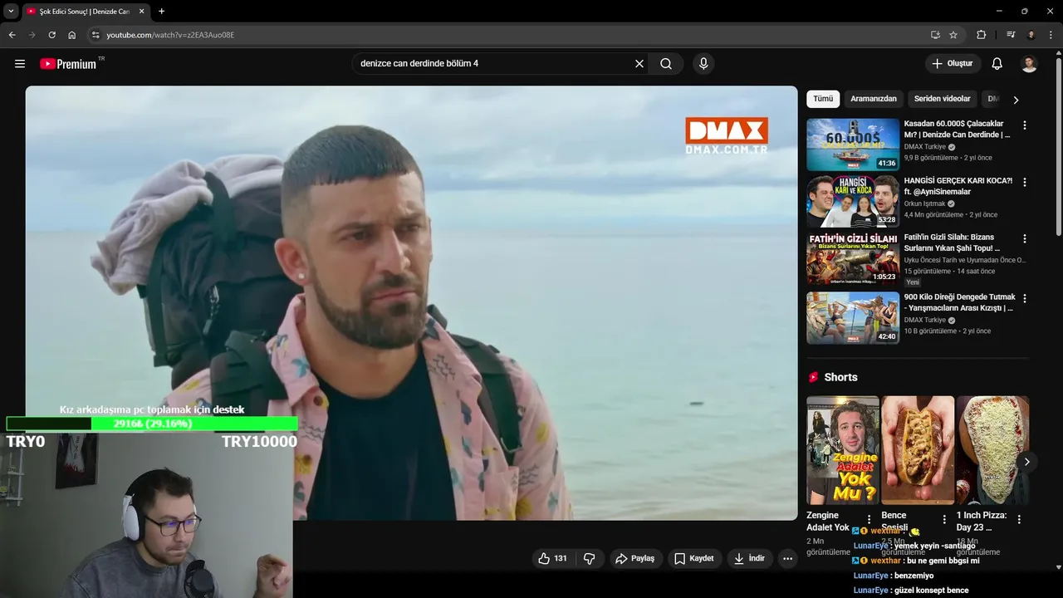Screen dimensions: 1063x598
Task: Like the video with thumbs-up button
Action: [552, 559]
